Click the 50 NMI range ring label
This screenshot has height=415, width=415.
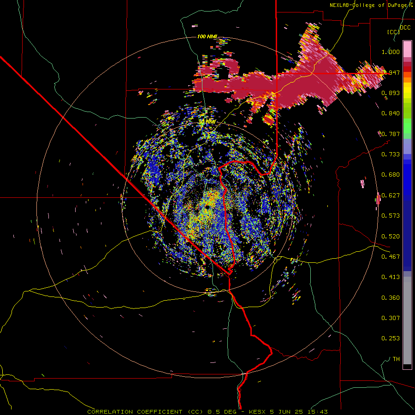(x=207, y=122)
